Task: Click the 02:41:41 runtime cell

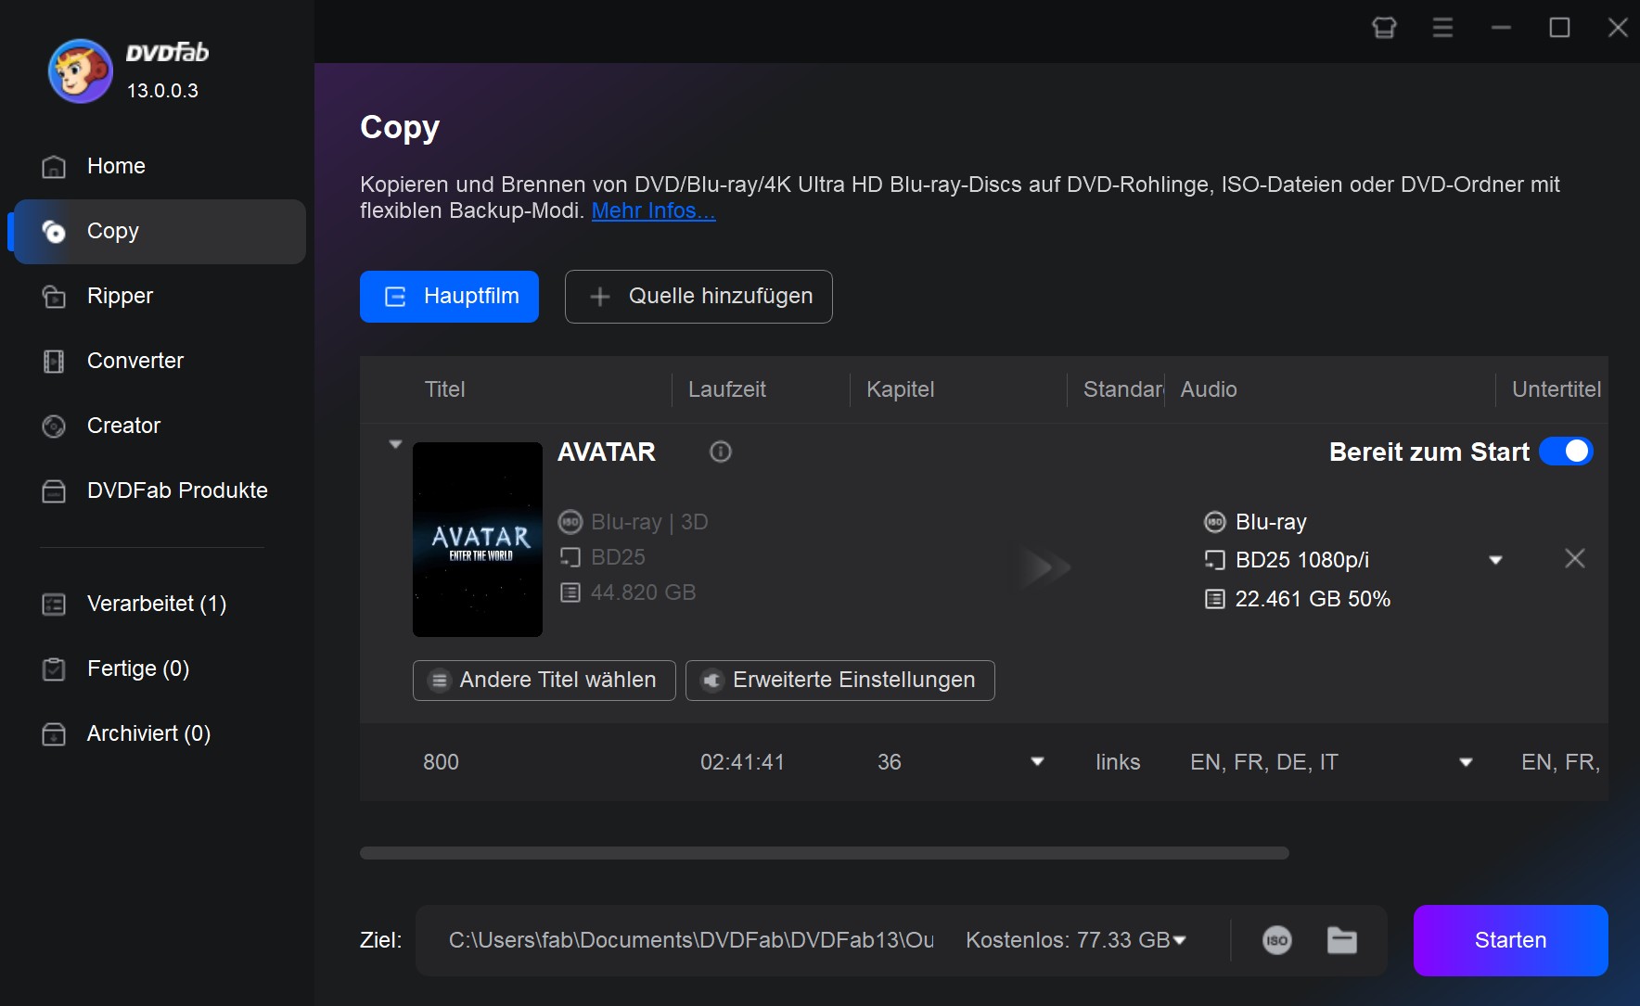Action: coord(743,762)
